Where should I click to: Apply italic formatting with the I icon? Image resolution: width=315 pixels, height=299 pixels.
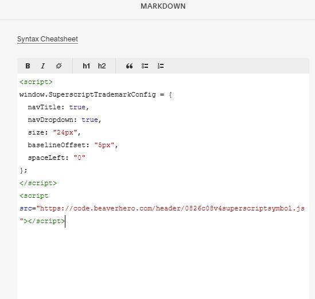pos(43,66)
